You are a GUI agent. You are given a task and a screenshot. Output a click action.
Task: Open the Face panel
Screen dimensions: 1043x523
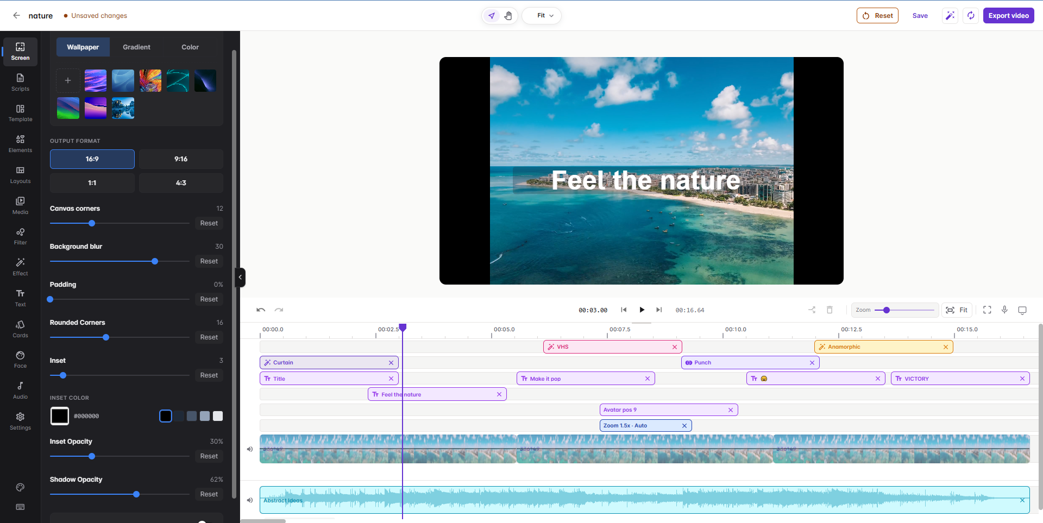20,360
